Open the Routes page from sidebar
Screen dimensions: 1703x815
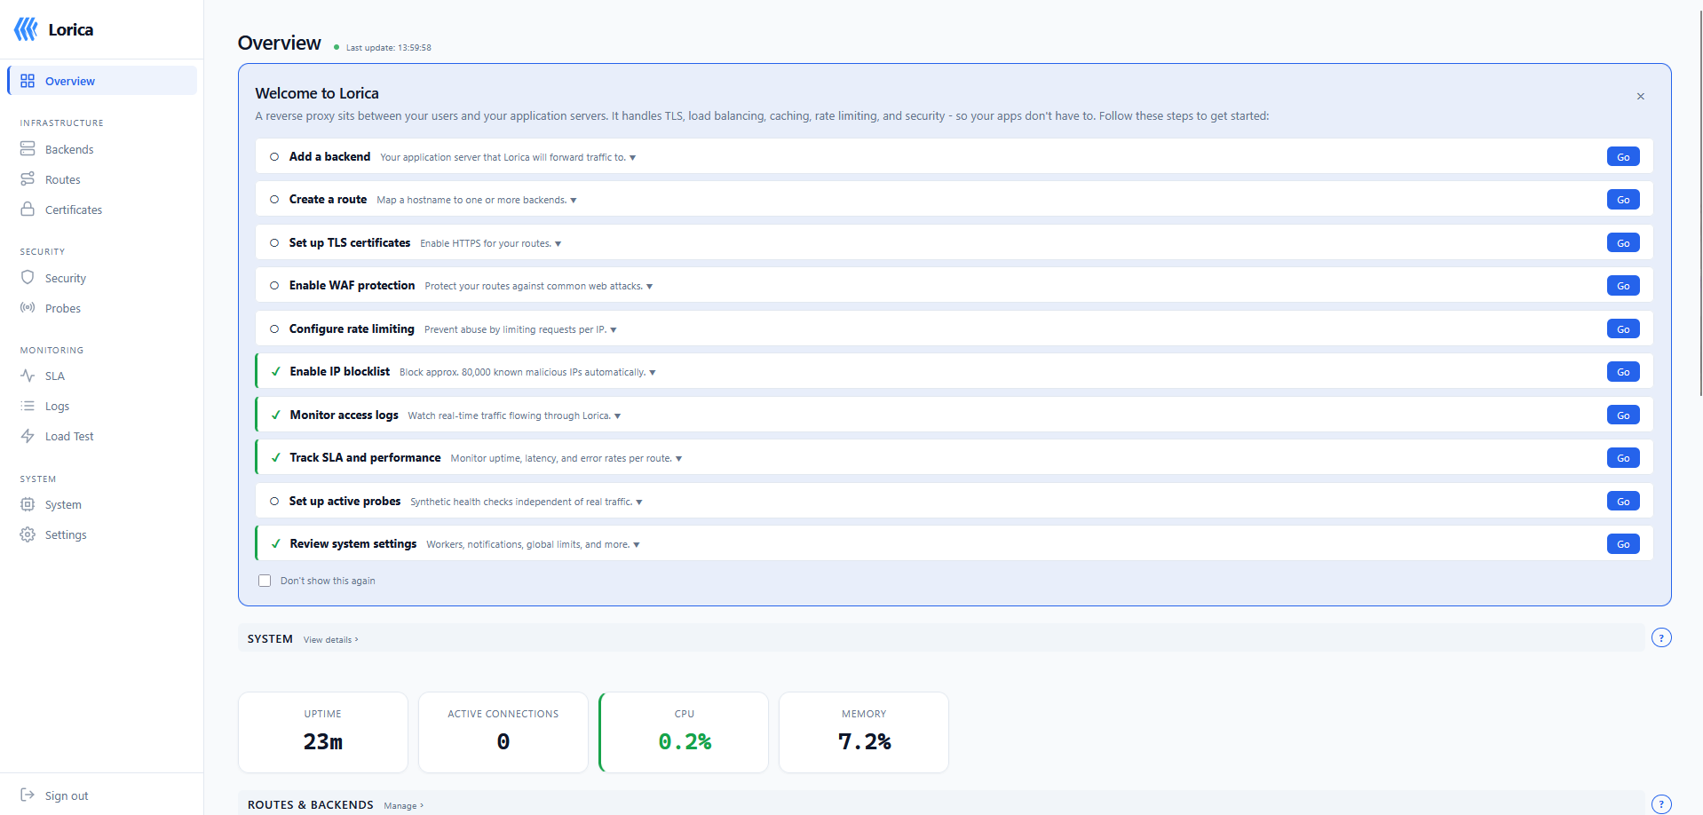(x=101, y=179)
